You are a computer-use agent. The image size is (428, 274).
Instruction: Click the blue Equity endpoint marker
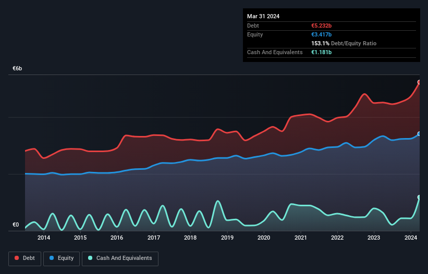419,134
